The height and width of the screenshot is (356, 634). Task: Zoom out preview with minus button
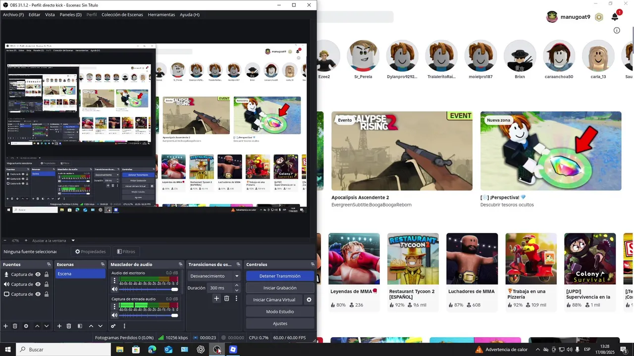tap(4, 241)
